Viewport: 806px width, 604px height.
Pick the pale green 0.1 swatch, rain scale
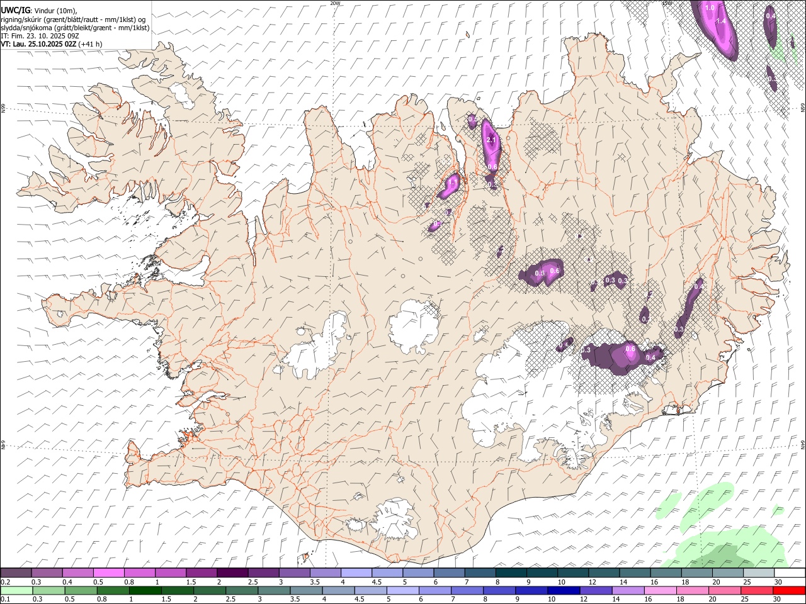(x=16, y=590)
